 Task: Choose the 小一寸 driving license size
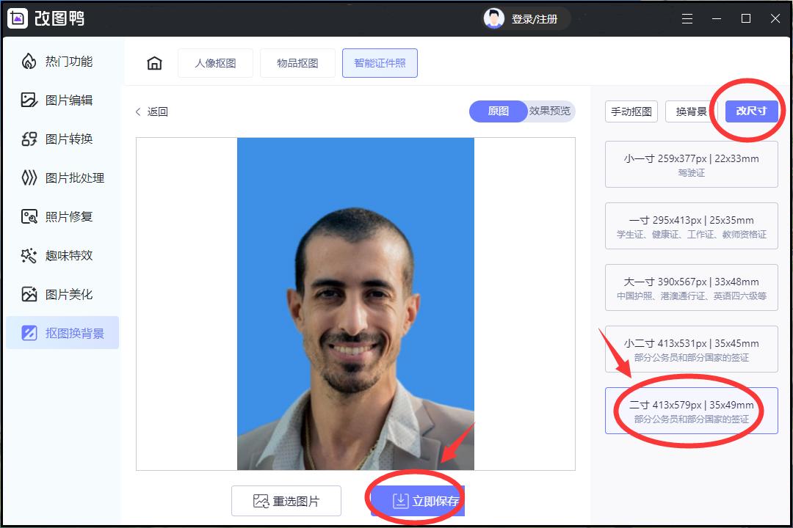coord(691,164)
